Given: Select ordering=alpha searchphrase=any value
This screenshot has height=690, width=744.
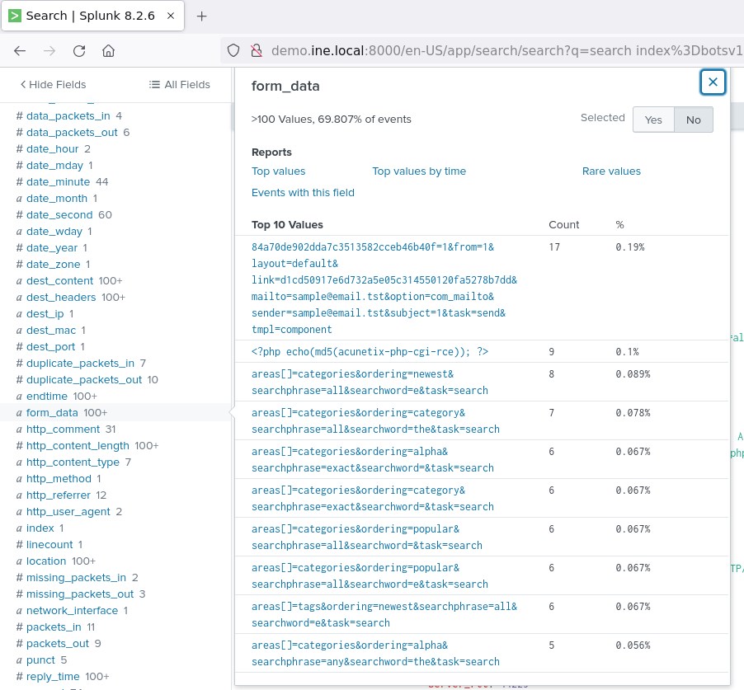Looking at the screenshot, I should [375, 654].
